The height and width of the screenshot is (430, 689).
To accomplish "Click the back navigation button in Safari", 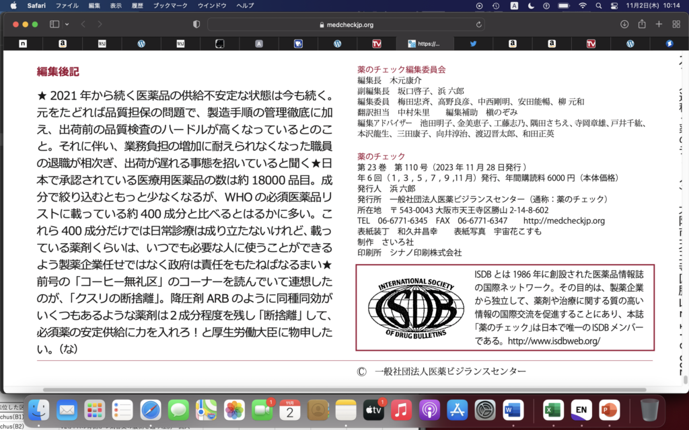I will (x=82, y=25).
